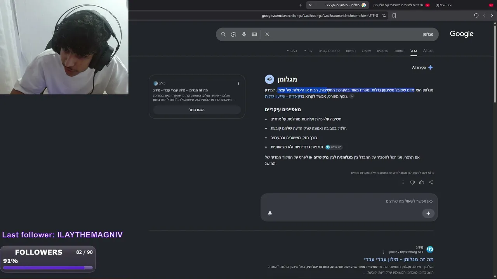Click the AI overview sparkle icon
This screenshot has width=497, height=279.
pyautogui.click(x=430, y=67)
